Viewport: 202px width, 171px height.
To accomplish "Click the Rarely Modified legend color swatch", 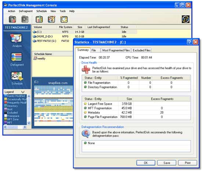I will tap(6, 96).
